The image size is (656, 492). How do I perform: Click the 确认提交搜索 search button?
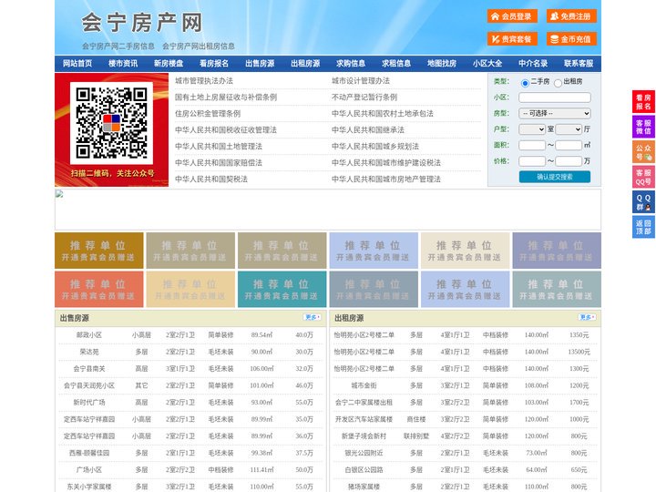[x=555, y=177]
